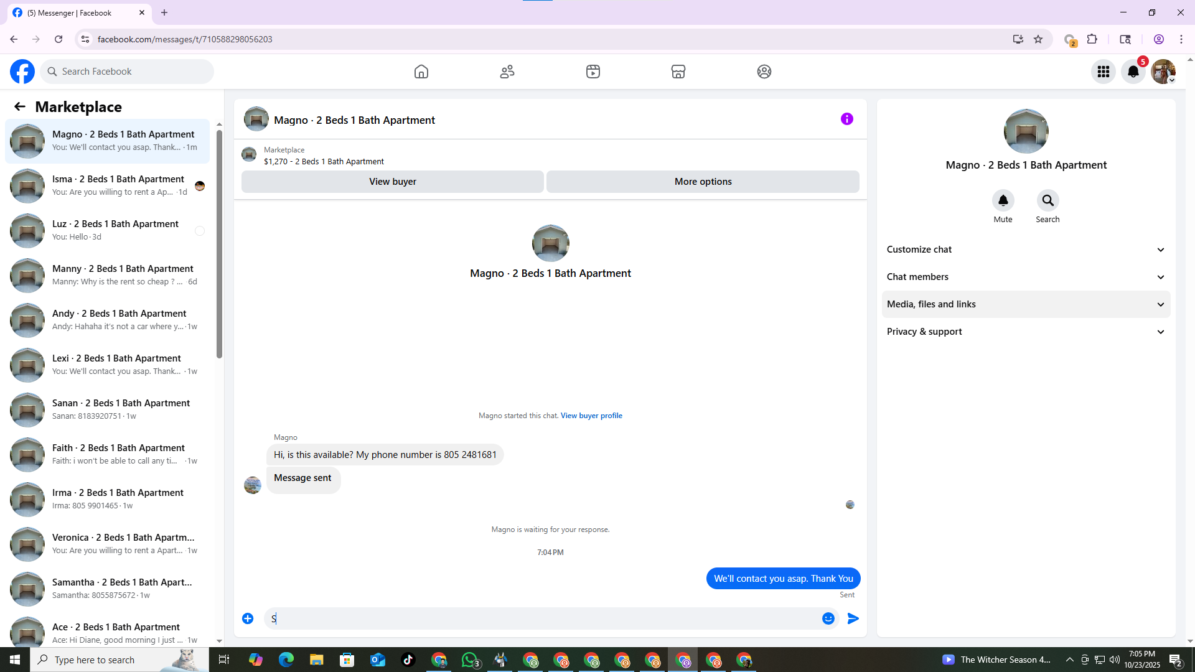Viewport: 1195px width, 672px height.
Task: Expand the Chat members section
Action: (1026, 277)
